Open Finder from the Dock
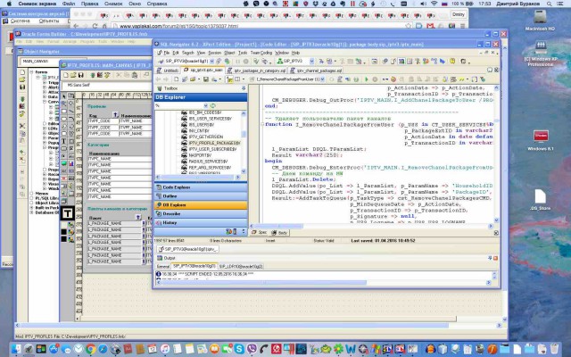 point(16,345)
